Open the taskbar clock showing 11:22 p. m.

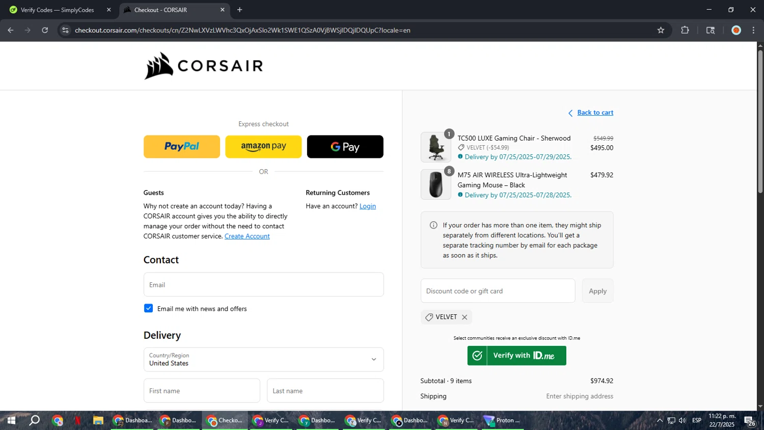coord(722,420)
